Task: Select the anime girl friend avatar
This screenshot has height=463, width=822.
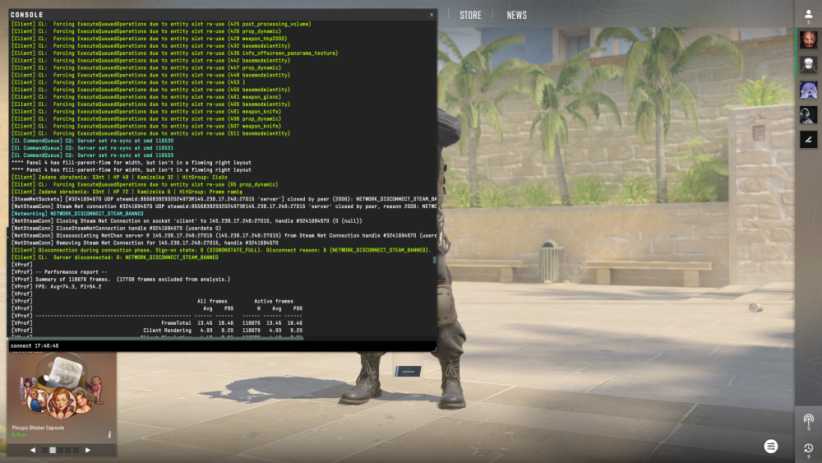Action: click(808, 90)
